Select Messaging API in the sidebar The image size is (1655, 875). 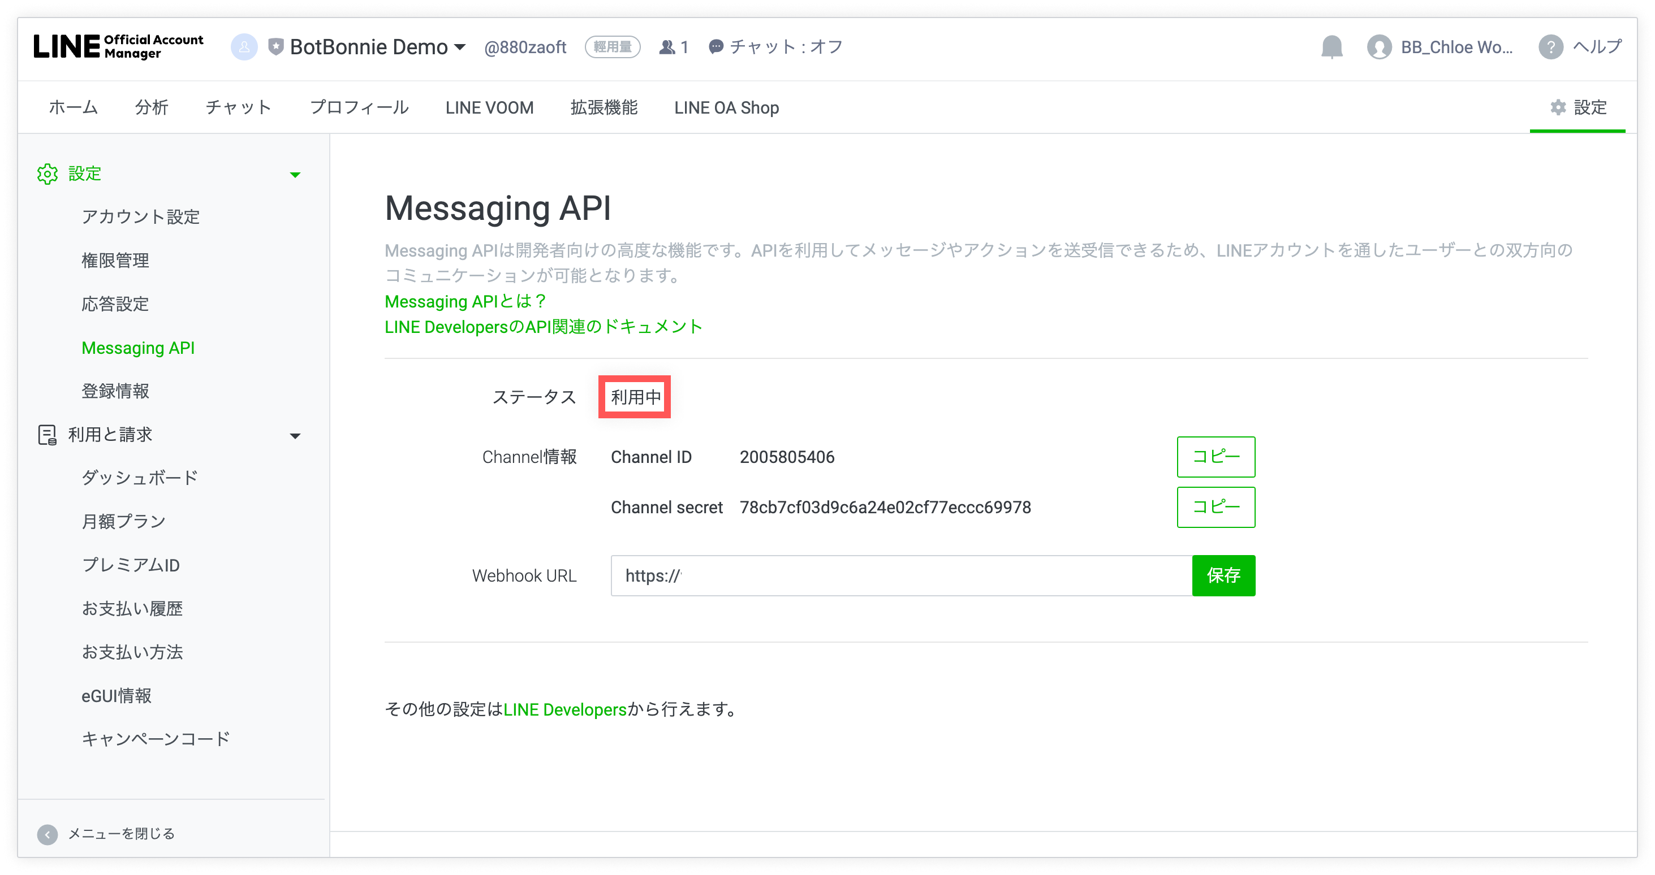[138, 347]
